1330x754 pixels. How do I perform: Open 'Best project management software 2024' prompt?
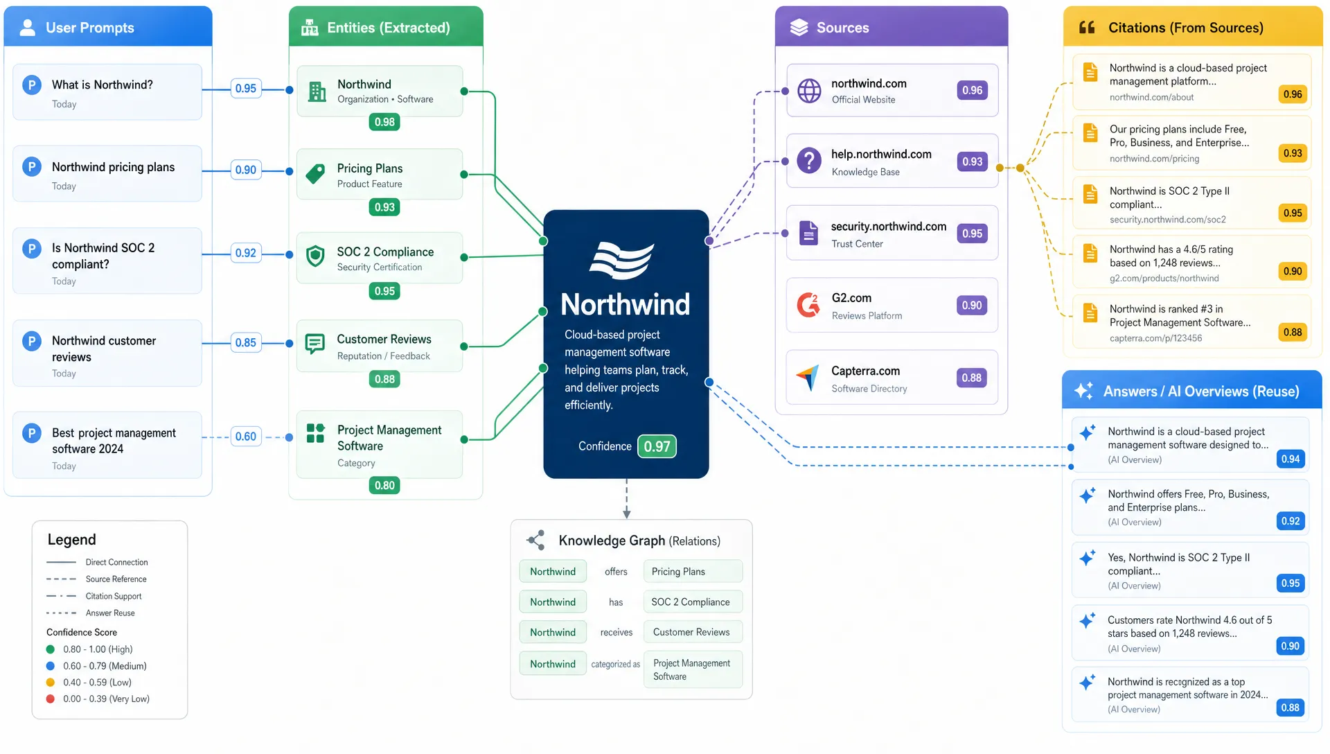[107, 445]
